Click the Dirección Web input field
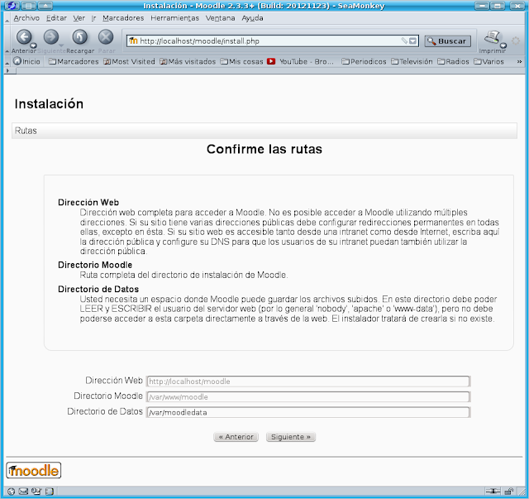This screenshot has height=499, width=529. 308,381
